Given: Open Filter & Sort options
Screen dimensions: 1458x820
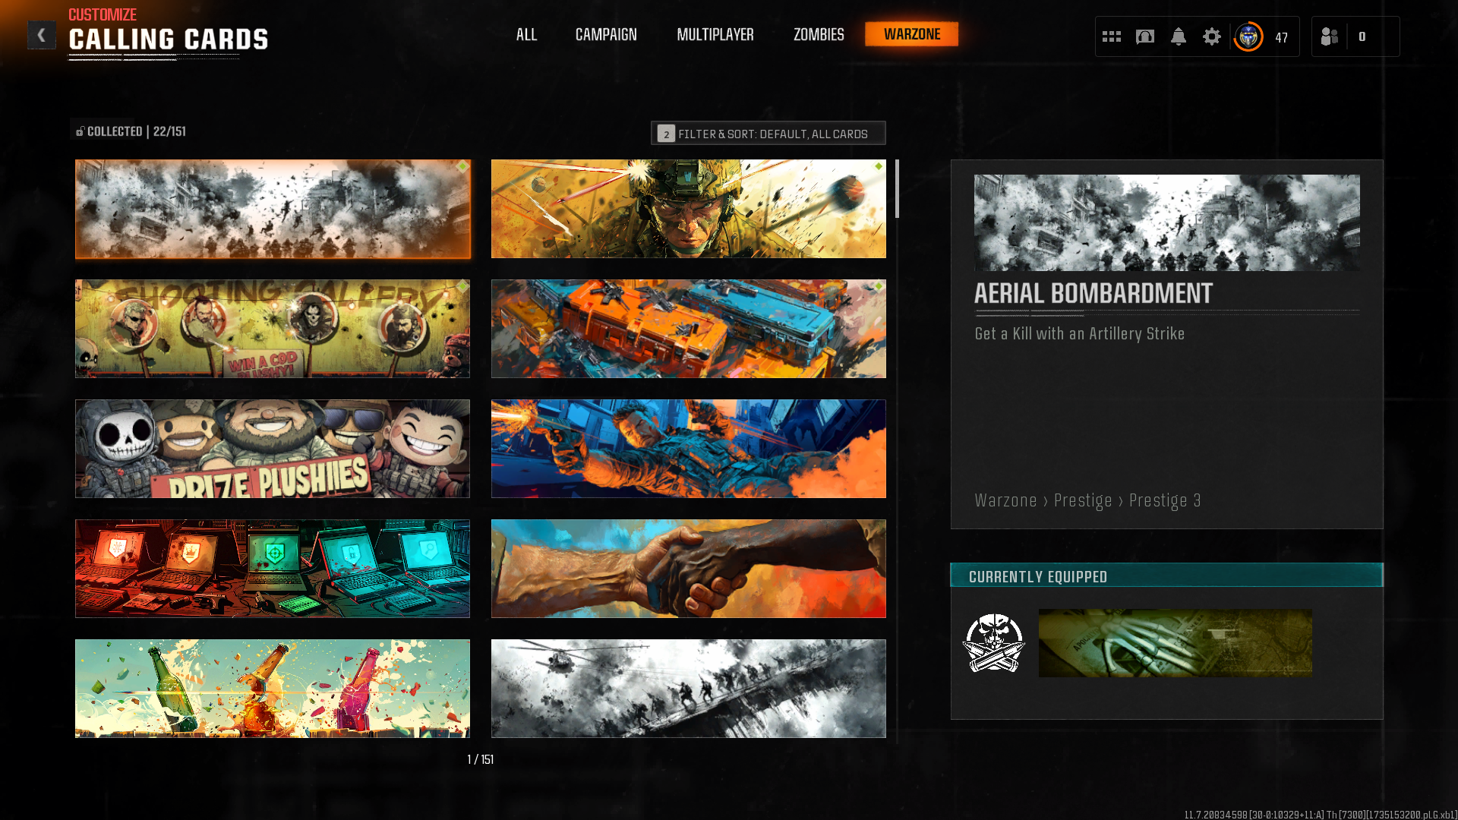Looking at the screenshot, I should (x=768, y=133).
